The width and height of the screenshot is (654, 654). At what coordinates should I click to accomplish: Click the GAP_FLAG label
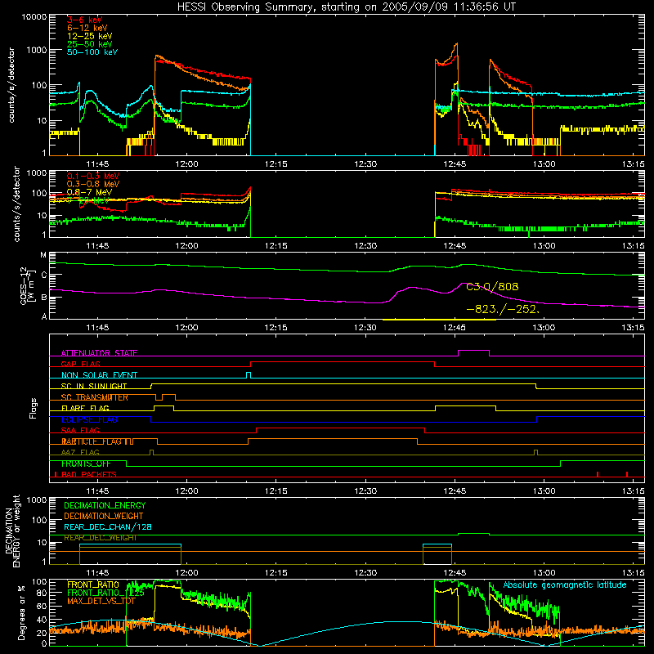tap(80, 364)
